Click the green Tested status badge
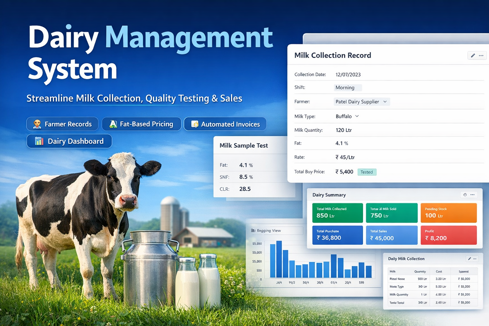The width and height of the screenshot is (489, 326). pyautogui.click(x=367, y=172)
